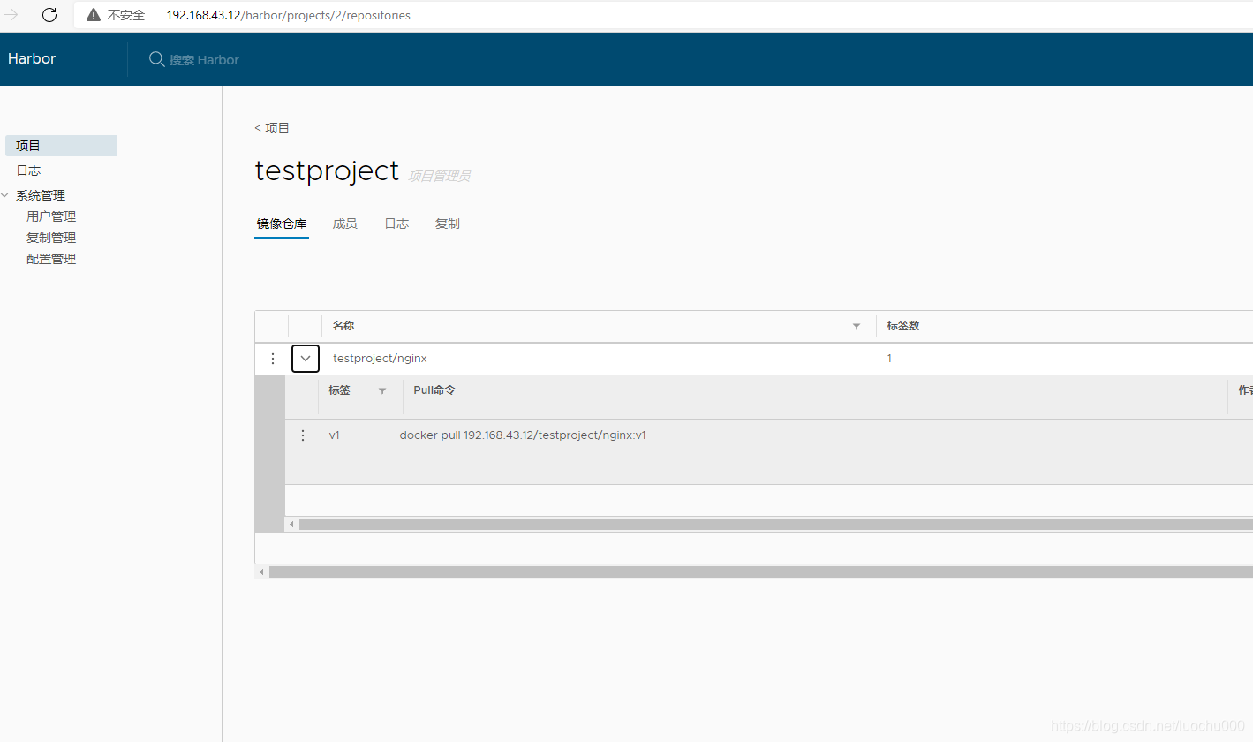Select 日志 in the left sidebar
The height and width of the screenshot is (742, 1253).
point(28,170)
